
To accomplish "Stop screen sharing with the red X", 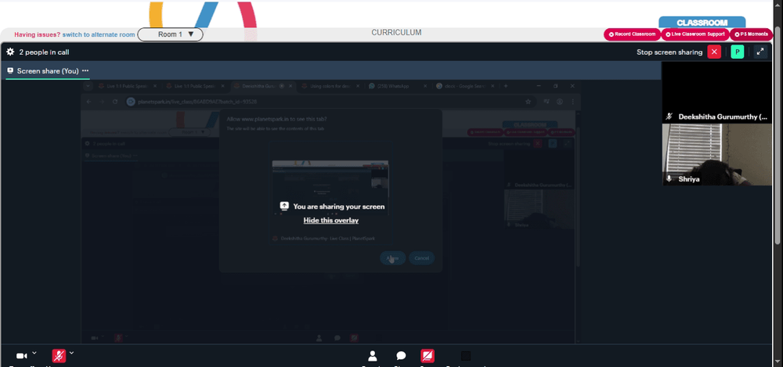I will tap(714, 52).
